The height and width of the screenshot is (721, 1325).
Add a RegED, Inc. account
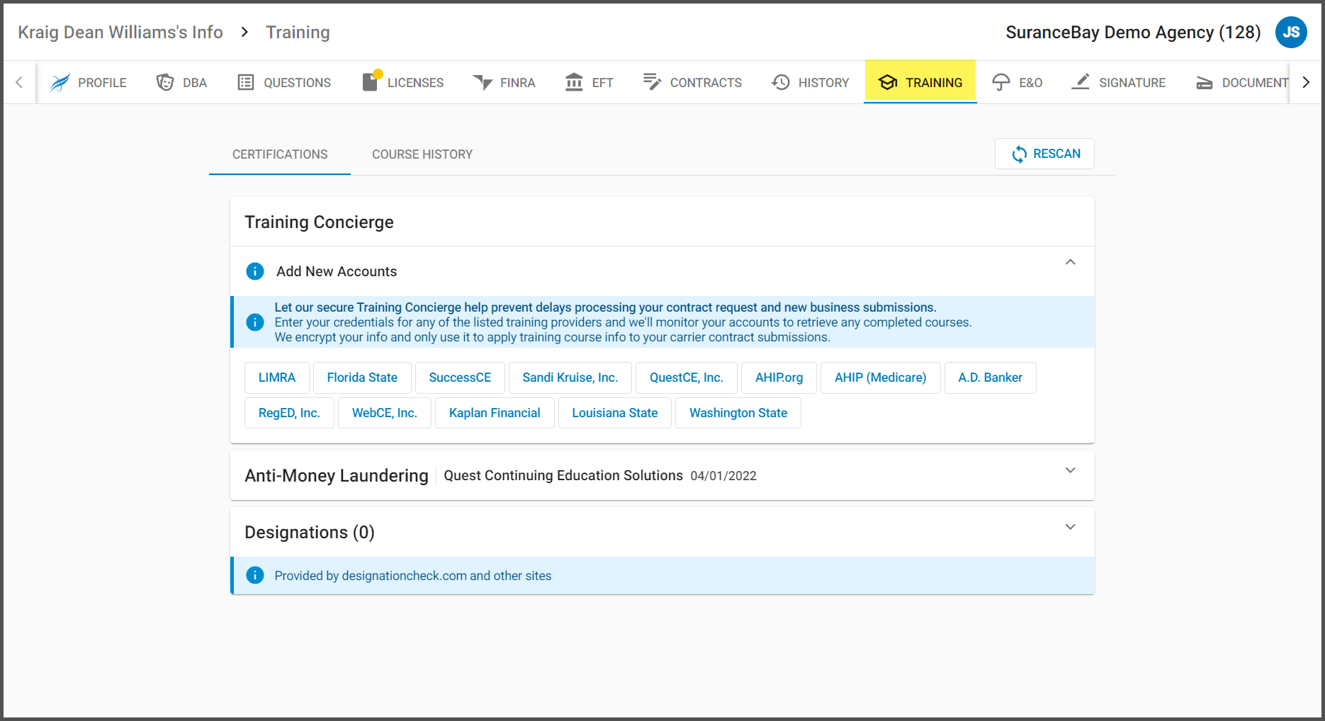coord(289,413)
